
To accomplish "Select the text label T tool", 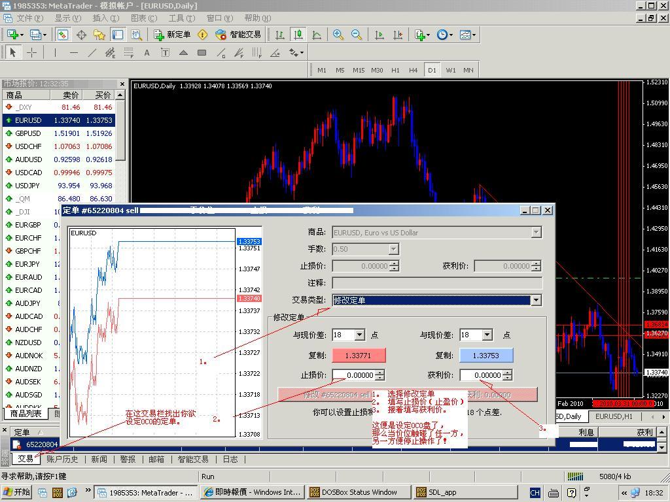I will coord(166,52).
